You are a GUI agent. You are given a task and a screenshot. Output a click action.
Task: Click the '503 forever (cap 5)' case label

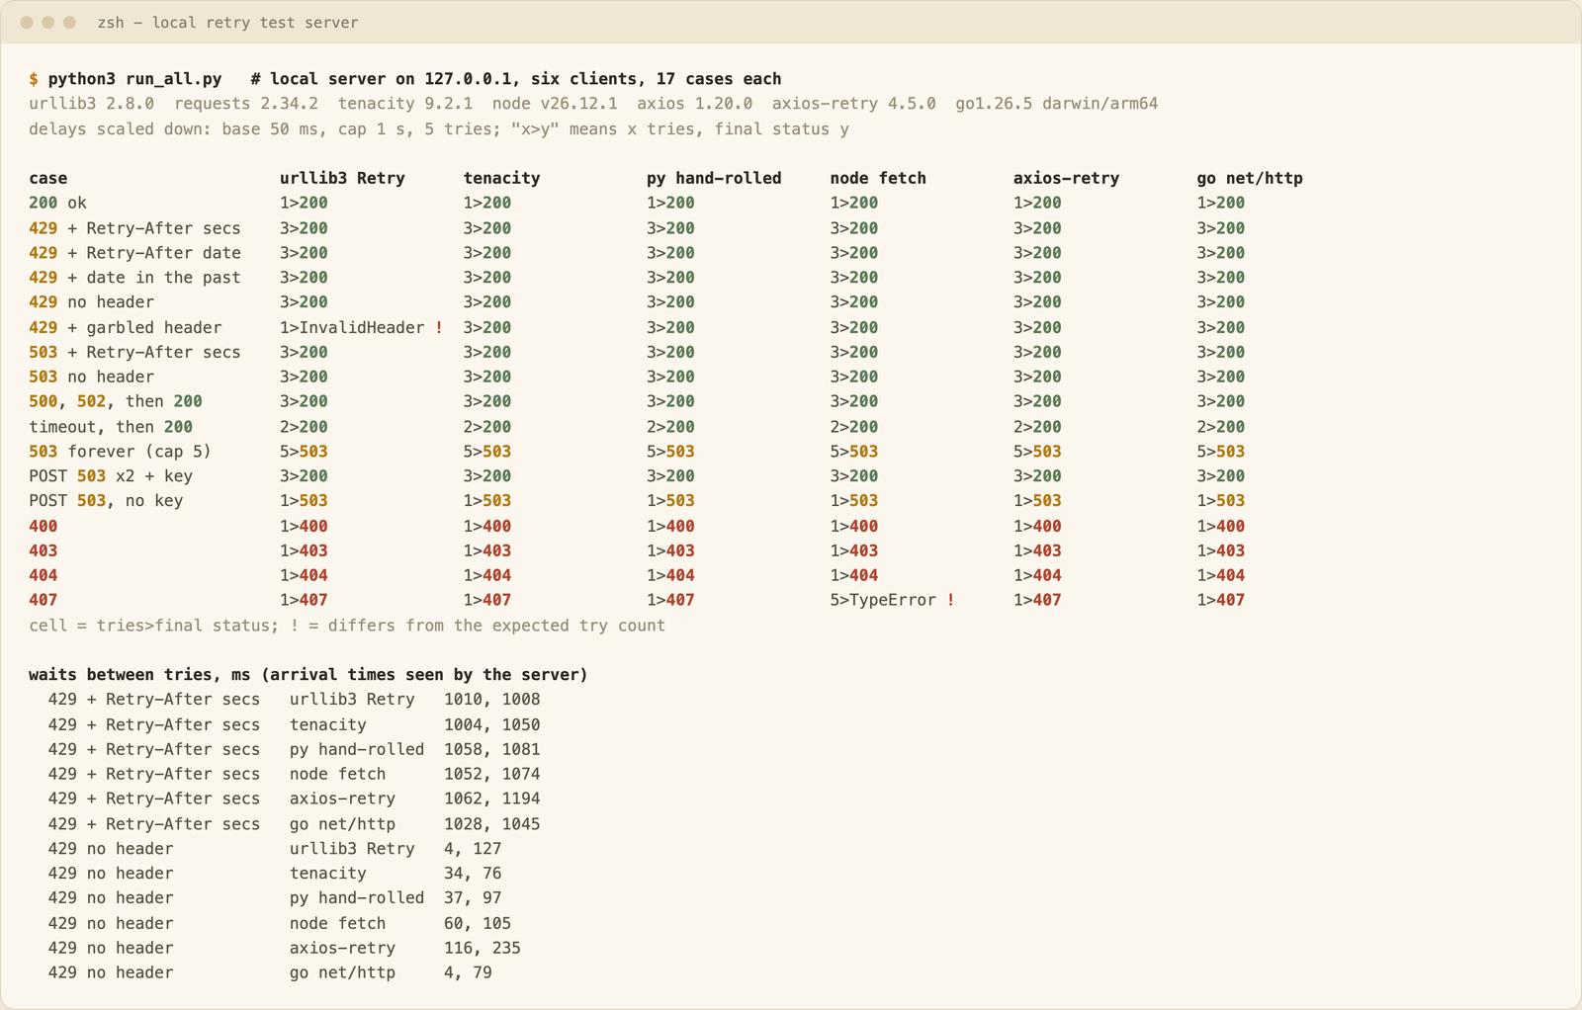tap(120, 452)
